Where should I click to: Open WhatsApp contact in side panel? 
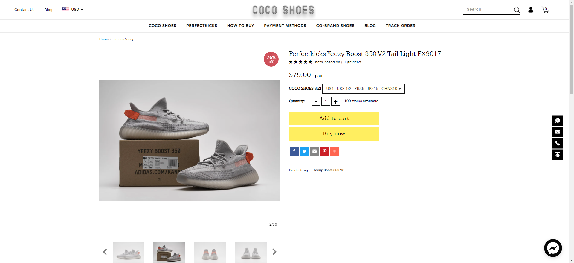pos(558,121)
